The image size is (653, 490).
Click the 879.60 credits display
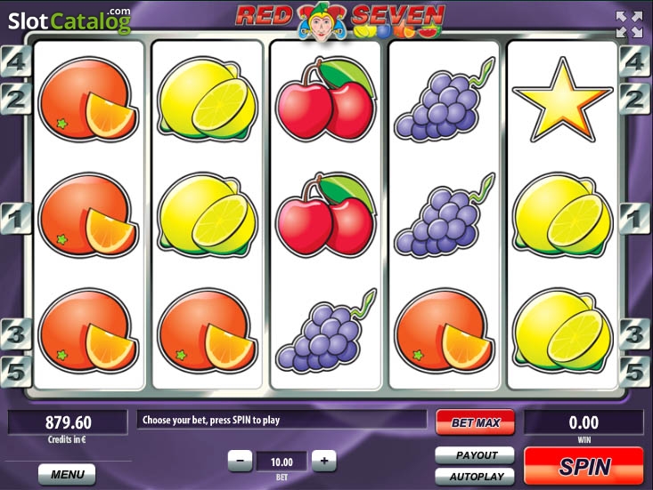[x=68, y=422]
